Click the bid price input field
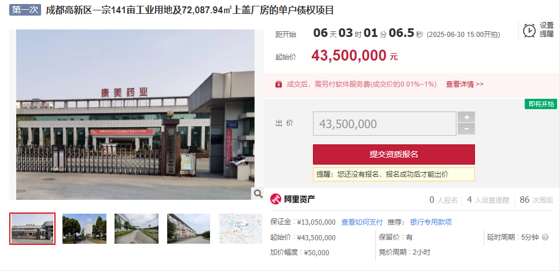The width and height of the screenshot is (560, 272). 385,124
